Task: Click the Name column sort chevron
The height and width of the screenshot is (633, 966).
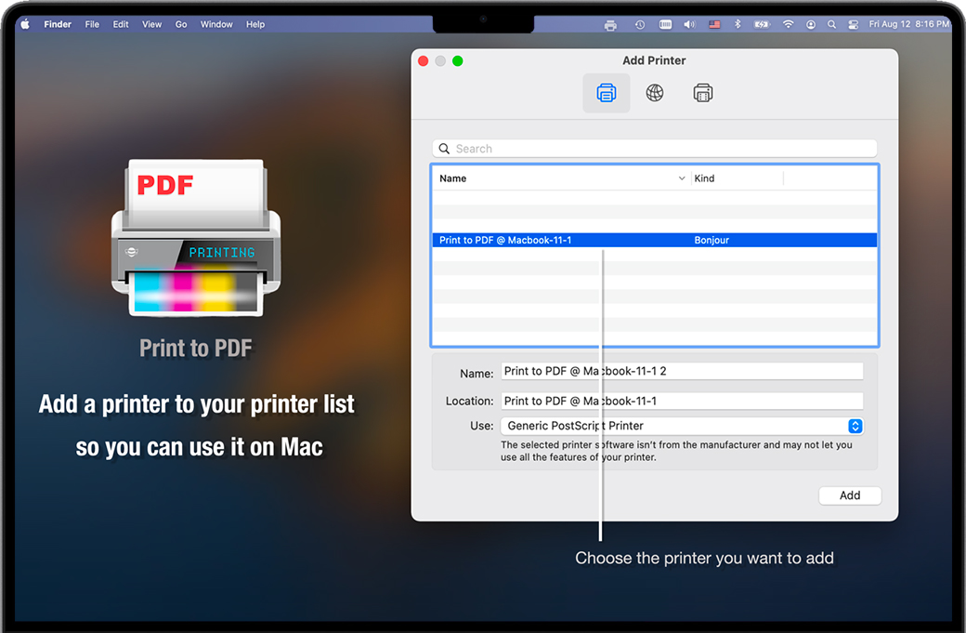Action: coord(682,178)
